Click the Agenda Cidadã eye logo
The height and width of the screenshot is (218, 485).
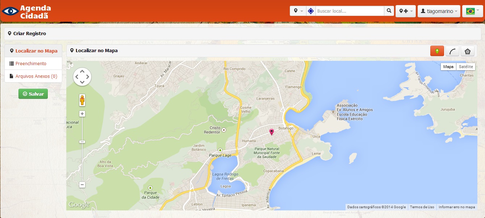[10, 12]
